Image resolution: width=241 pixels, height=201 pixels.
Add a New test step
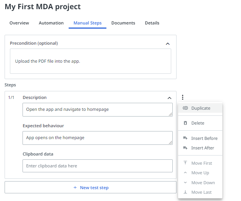coord(90,188)
